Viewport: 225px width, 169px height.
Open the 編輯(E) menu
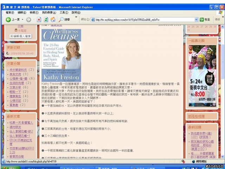click(x=22, y=13)
